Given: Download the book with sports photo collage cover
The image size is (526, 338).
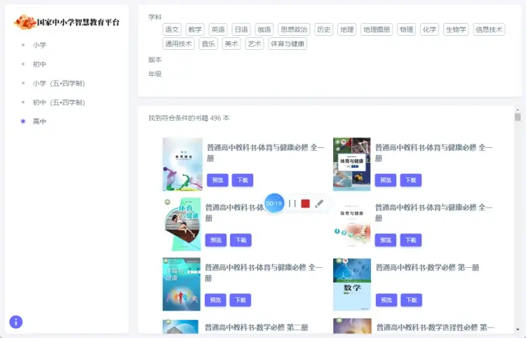Looking at the screenshot, I should [411, 180].
